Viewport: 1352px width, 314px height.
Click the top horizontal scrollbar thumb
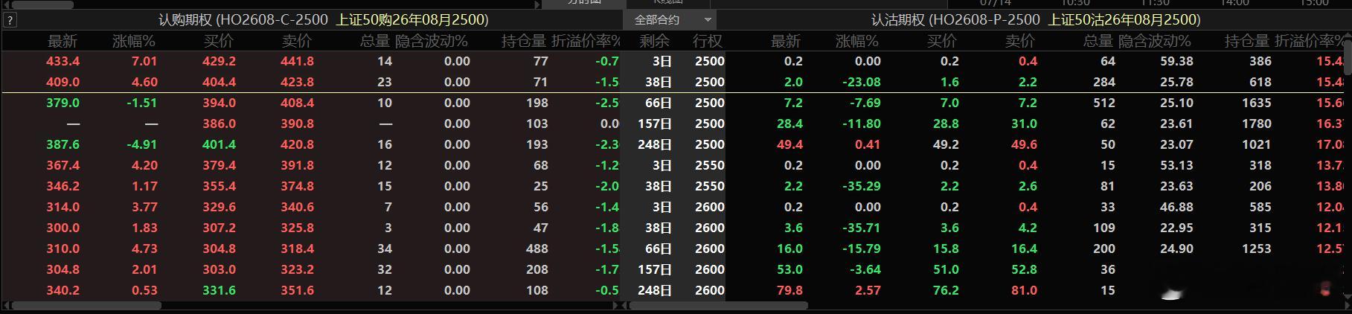click(x=42, y=4)
